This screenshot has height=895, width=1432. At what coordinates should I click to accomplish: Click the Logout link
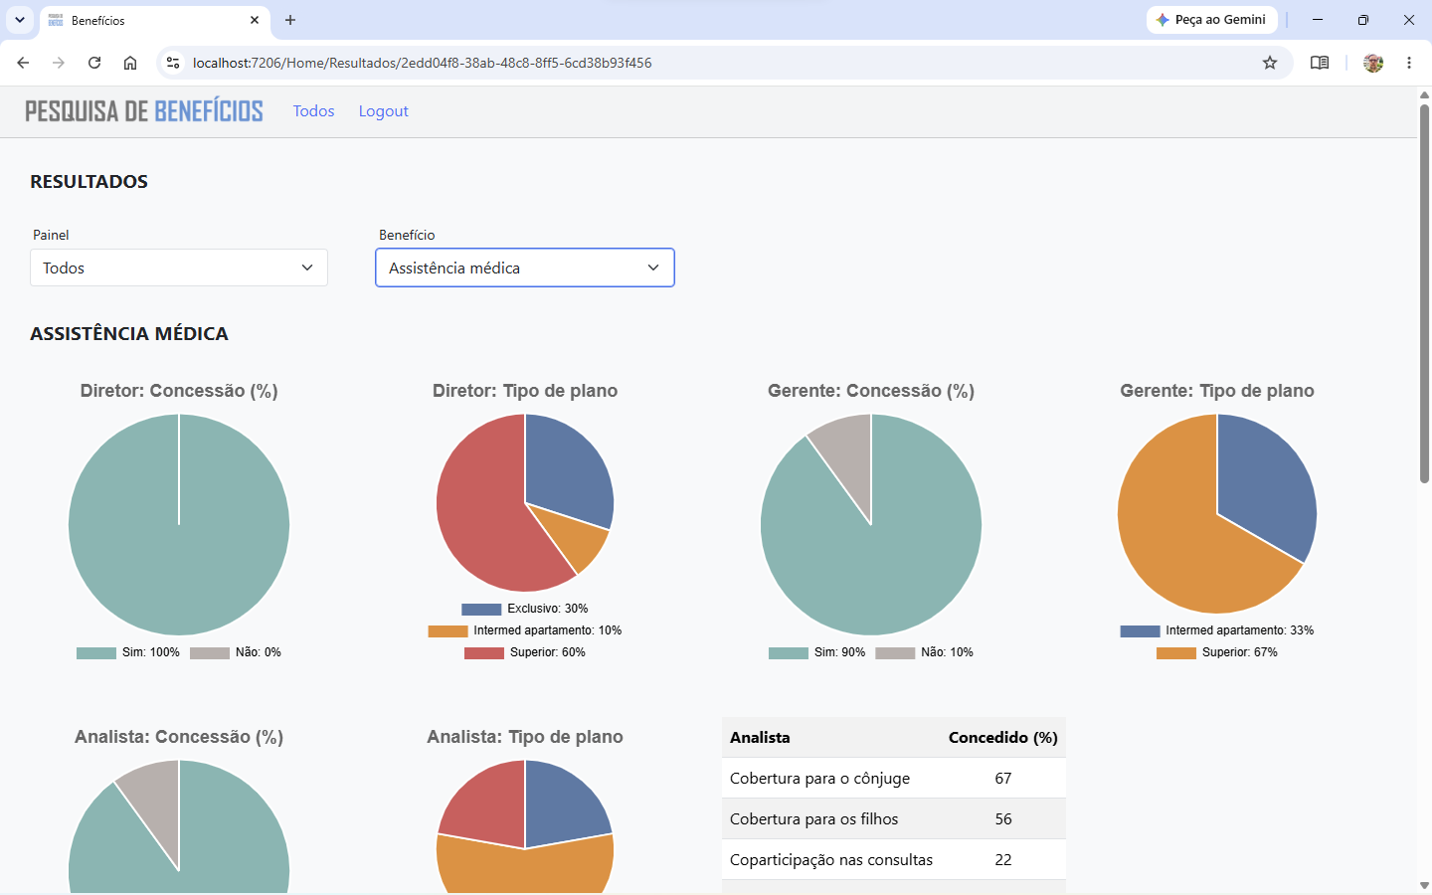(384, 111)
